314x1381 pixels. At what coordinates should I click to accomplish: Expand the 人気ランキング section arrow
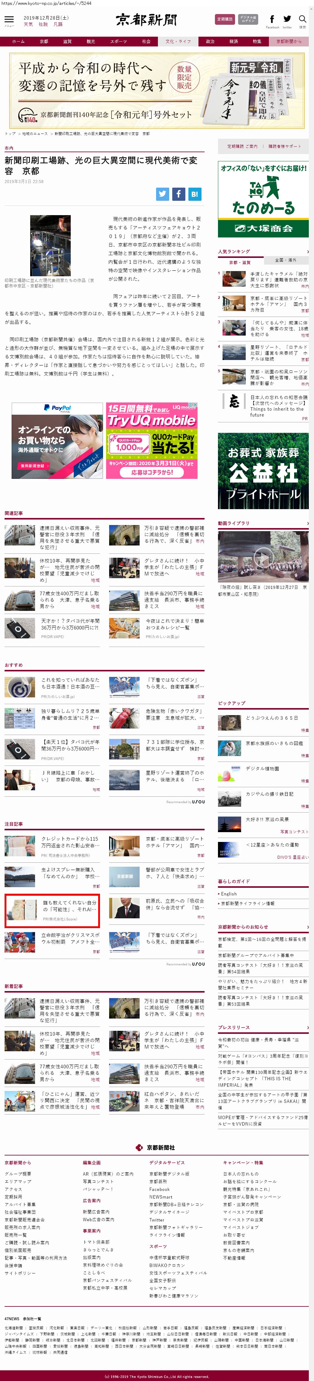(308, 252)
